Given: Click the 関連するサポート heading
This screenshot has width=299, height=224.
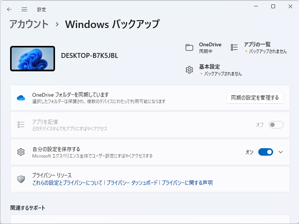Looking at the screenshot, I should 28,208.
